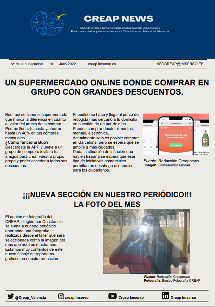Image resolution: width=215 pixels, height=307 pixels.
Task: Click the YouTube play icon
Action: coord(112,296)
